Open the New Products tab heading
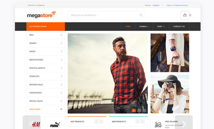214x129 pixels. pos(119,122)
